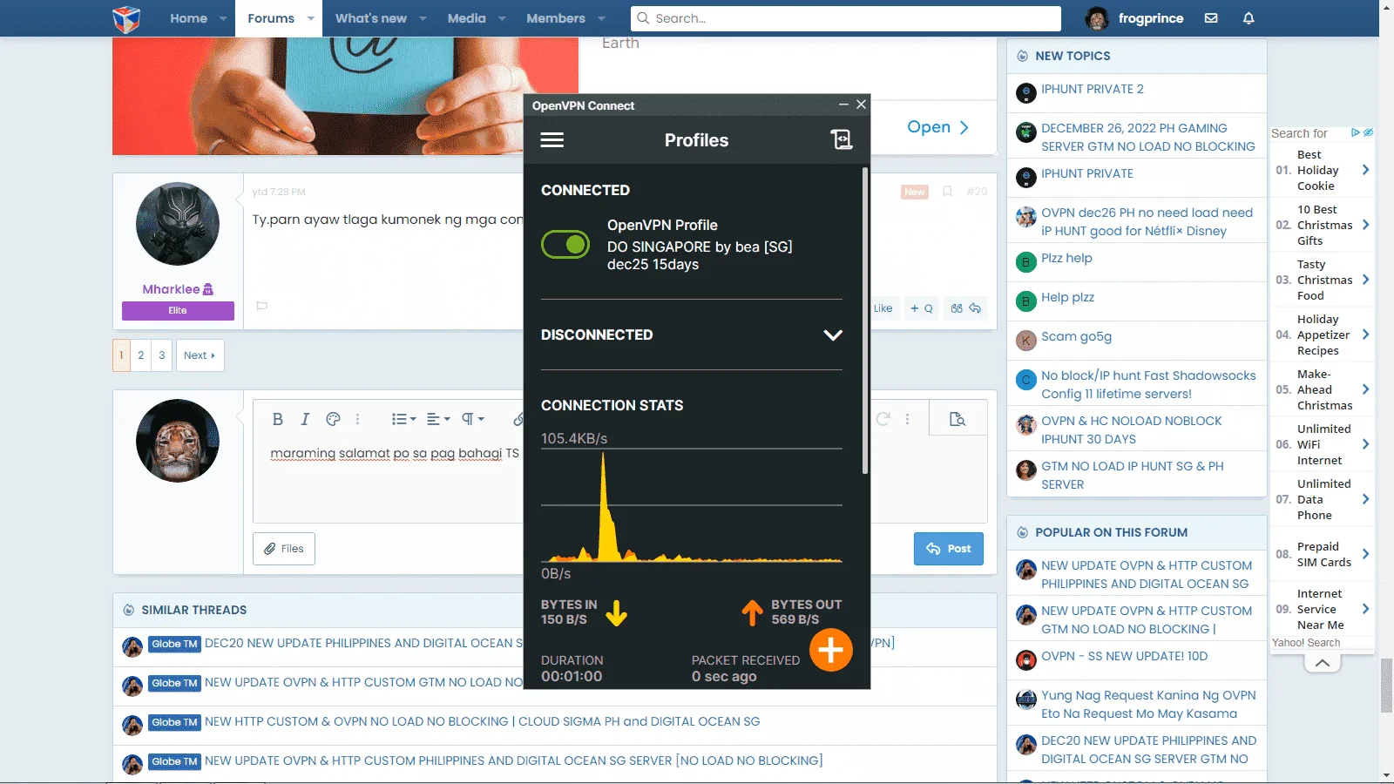1394x784 pixels.
Task: Open OVPN - SS NEW UPDATE! 10D thread
Action: [1124, 656]
